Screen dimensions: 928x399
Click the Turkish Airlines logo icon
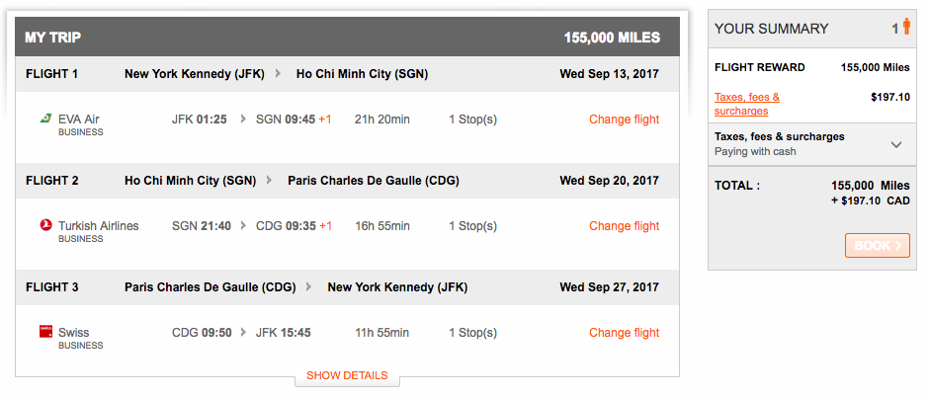(x=45, y=225)
